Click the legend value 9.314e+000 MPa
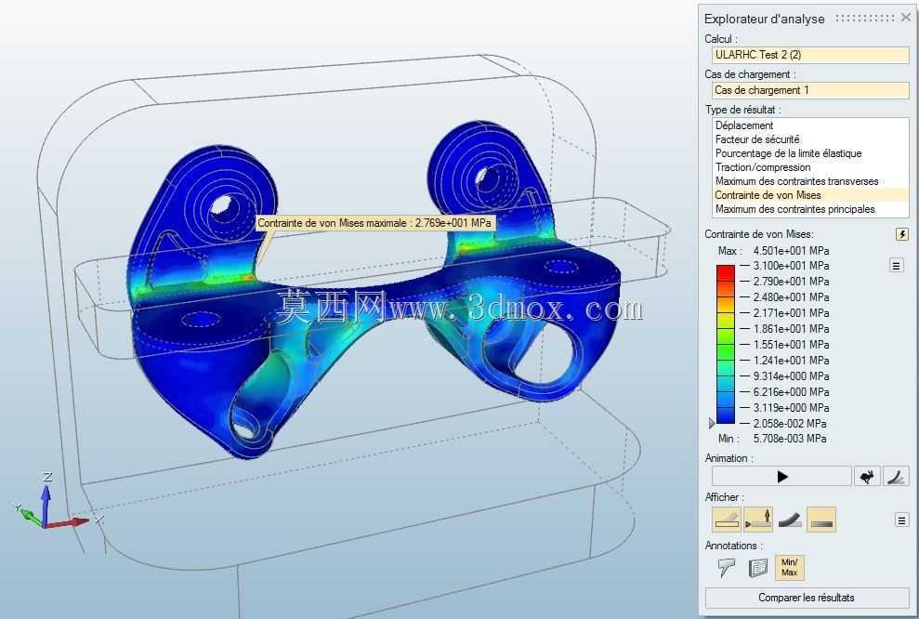The image size is (919, 619). click(791, 376)
